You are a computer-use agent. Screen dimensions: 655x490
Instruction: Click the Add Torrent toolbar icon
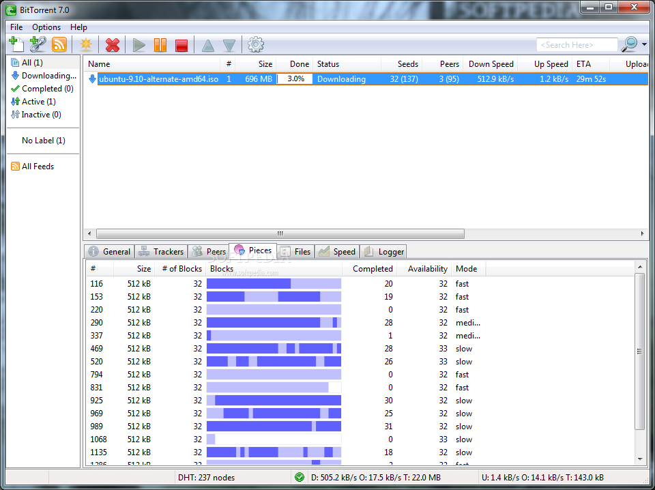click(16, 44)
